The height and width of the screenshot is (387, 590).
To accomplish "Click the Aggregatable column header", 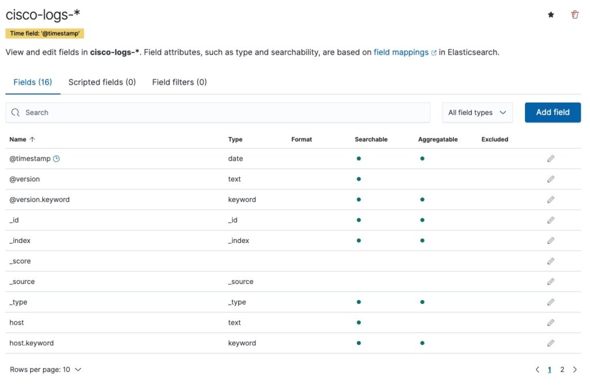I will (x=438, y=139).
